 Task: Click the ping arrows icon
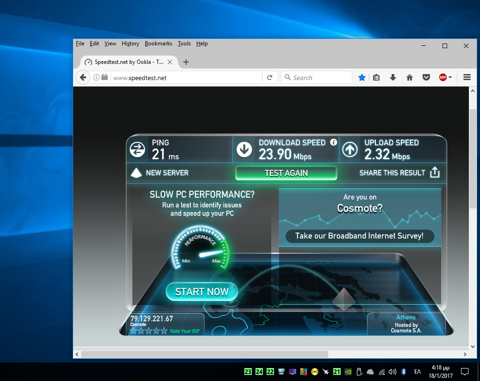pos(137,150)
